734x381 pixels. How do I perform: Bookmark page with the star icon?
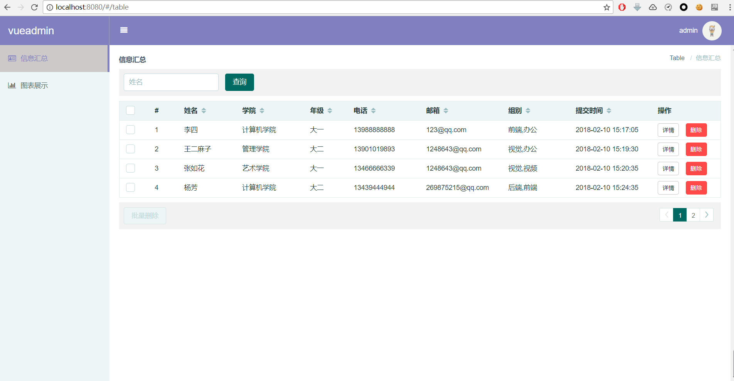(606, 7)
